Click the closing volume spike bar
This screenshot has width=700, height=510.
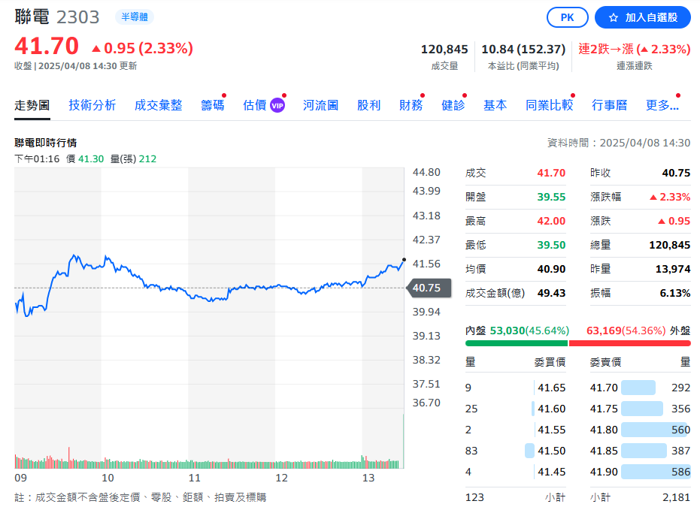click(404, 441)
